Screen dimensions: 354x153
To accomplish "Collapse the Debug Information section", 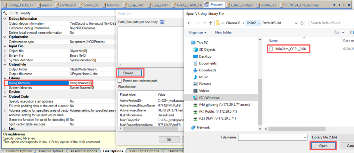I will point(5,19).
